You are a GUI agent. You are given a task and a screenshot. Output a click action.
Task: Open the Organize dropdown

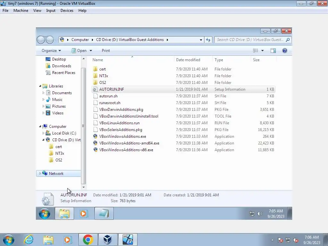point(51,51)
